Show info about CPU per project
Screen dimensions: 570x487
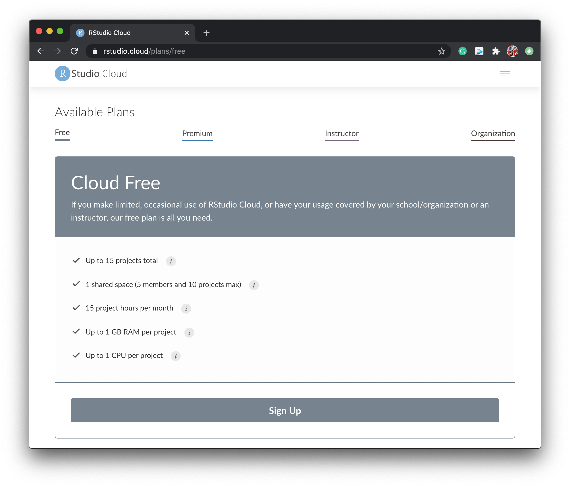(x=175, y=356)
